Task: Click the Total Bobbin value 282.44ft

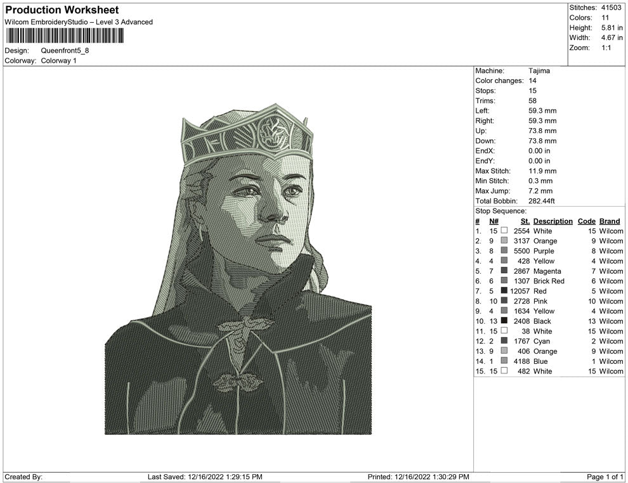Action: (x=542, y=201)
